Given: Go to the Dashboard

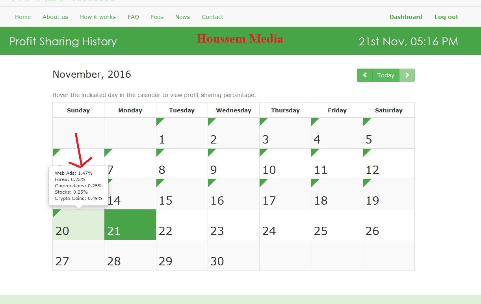Looking at the screenshot, I should tap(406, 17).
